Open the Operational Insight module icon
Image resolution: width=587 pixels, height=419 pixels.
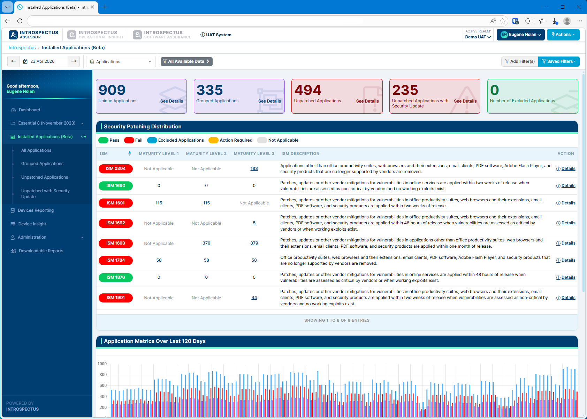[x=72, y=35]
